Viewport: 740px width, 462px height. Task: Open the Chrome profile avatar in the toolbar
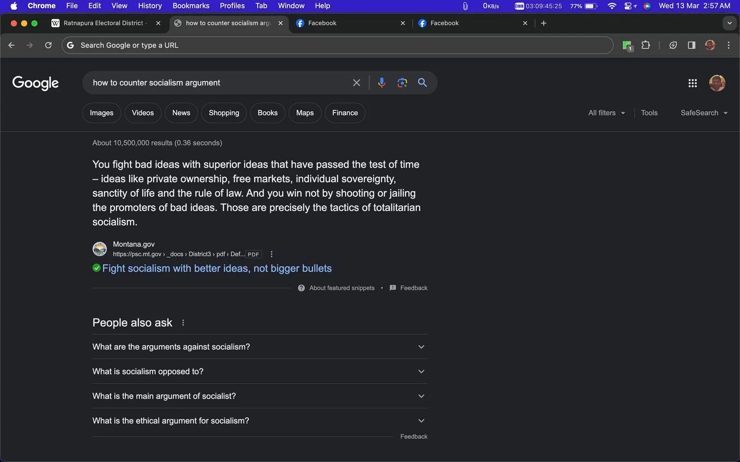tap(710, 45)
